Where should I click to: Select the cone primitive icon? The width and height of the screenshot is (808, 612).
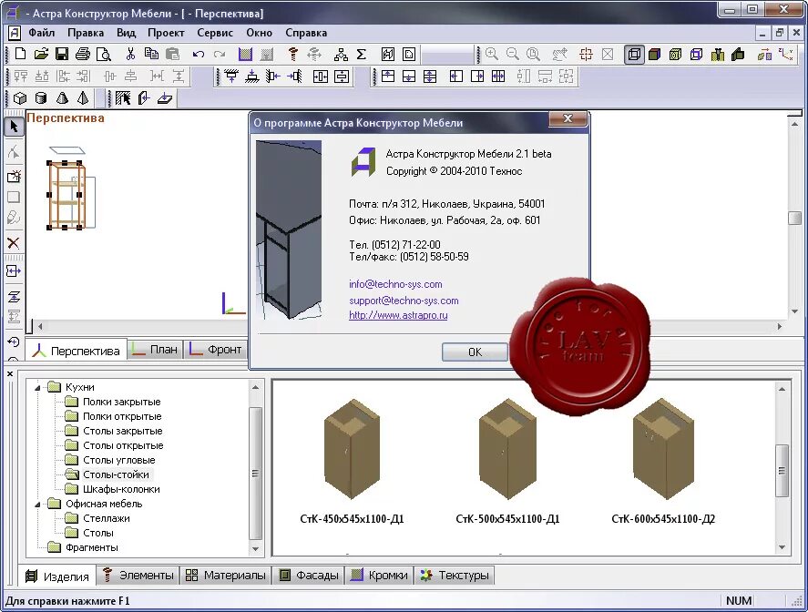tap(62, 97)
